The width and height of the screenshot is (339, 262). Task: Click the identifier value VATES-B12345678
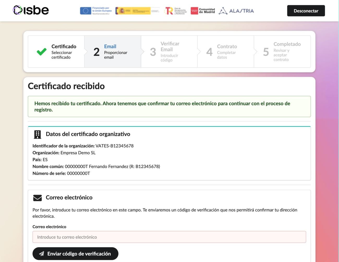tap(114, 146)
